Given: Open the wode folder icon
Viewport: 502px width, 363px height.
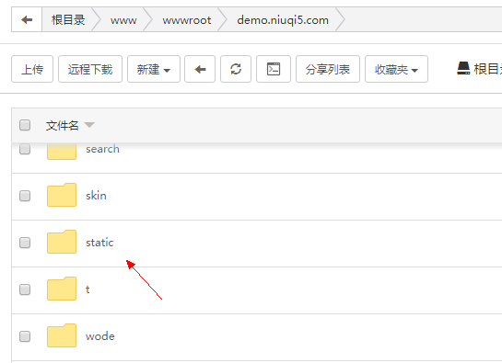Looking at the screenshot, I should pos(62,335).
